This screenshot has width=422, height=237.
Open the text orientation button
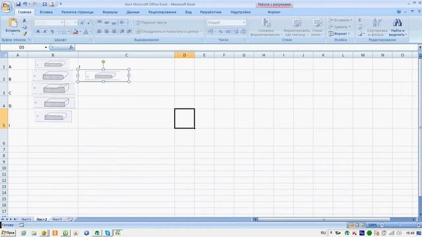pos(123,22)
